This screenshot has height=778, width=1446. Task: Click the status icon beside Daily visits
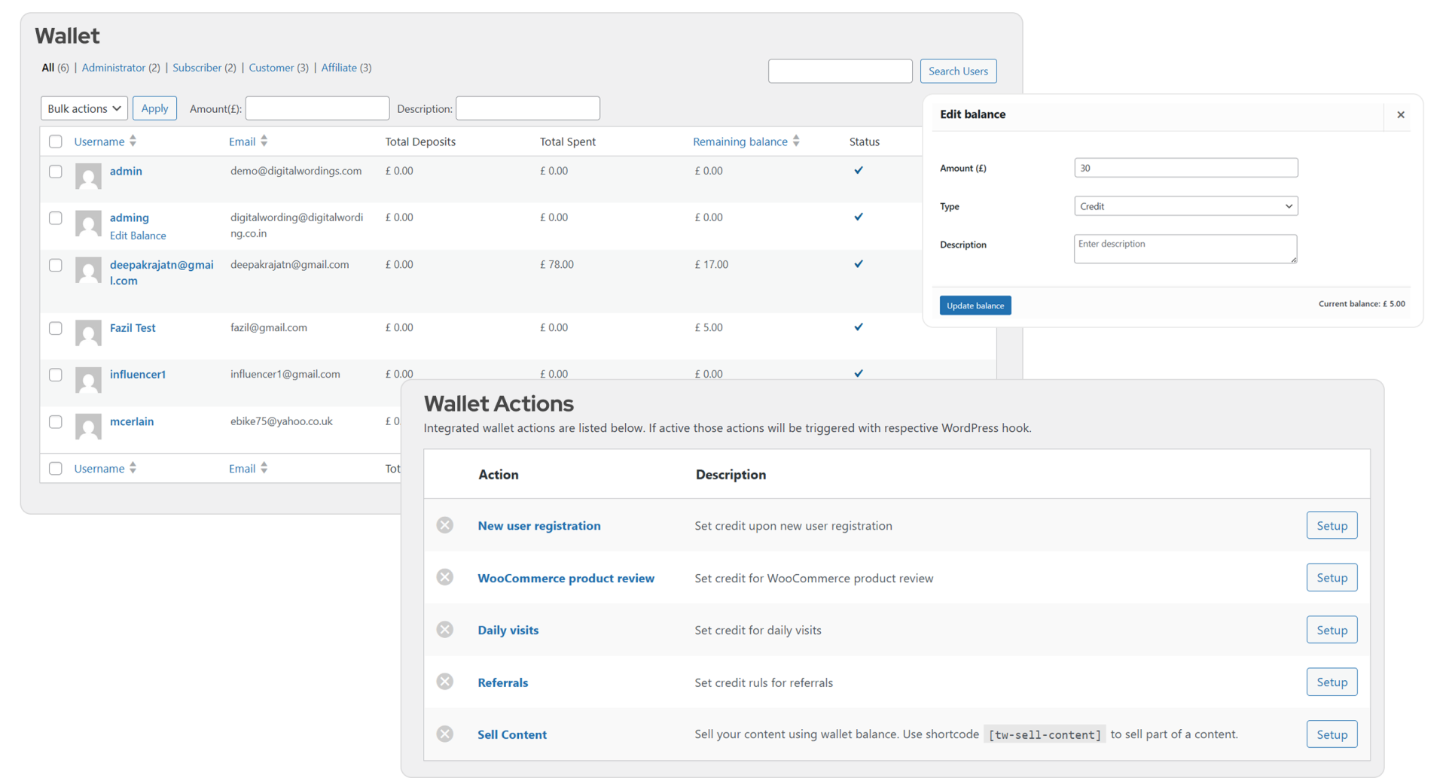coord(445,630)
